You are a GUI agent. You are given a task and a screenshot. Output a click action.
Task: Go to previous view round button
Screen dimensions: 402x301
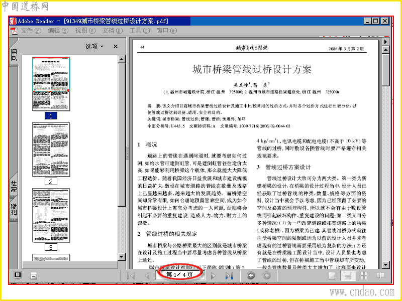tap(251, 275)
